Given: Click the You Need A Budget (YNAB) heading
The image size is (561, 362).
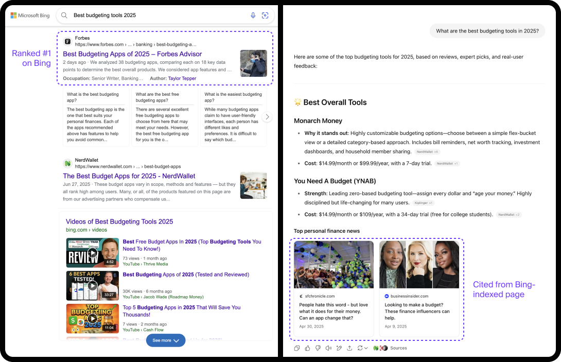Looking at the screenshot, I should tap(335, 181).
